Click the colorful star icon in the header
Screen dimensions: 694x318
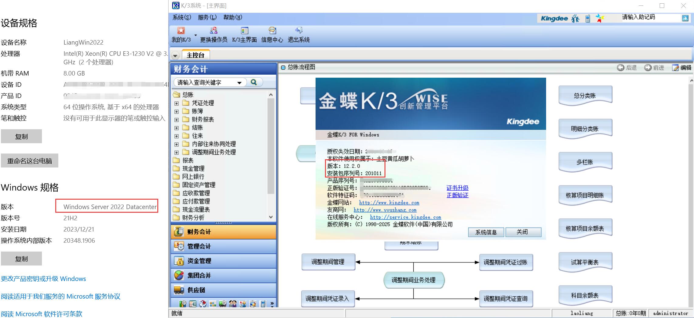[x=599, y=18]
